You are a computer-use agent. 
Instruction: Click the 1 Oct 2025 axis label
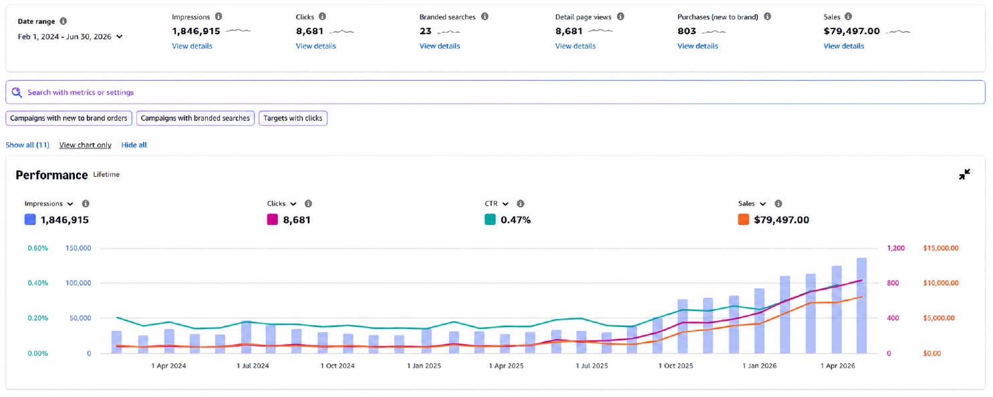(676, 366)
